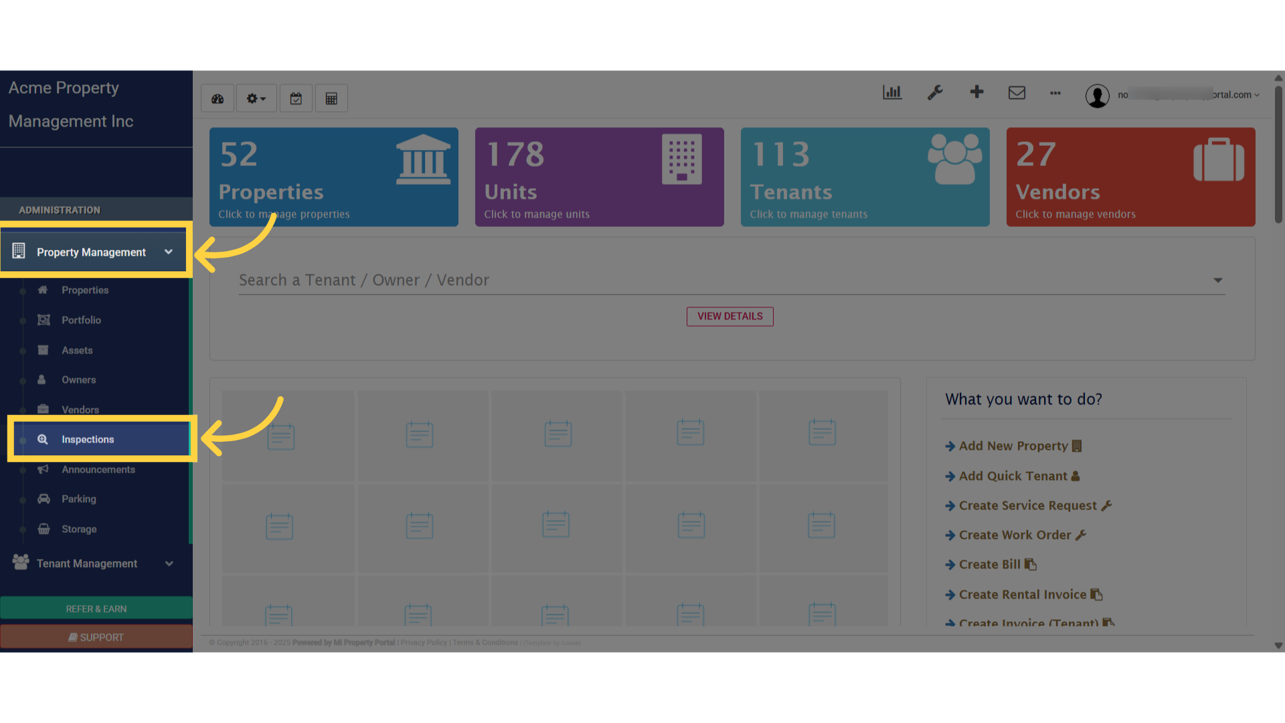Open the gear settings dropdown

click(256, 98)
